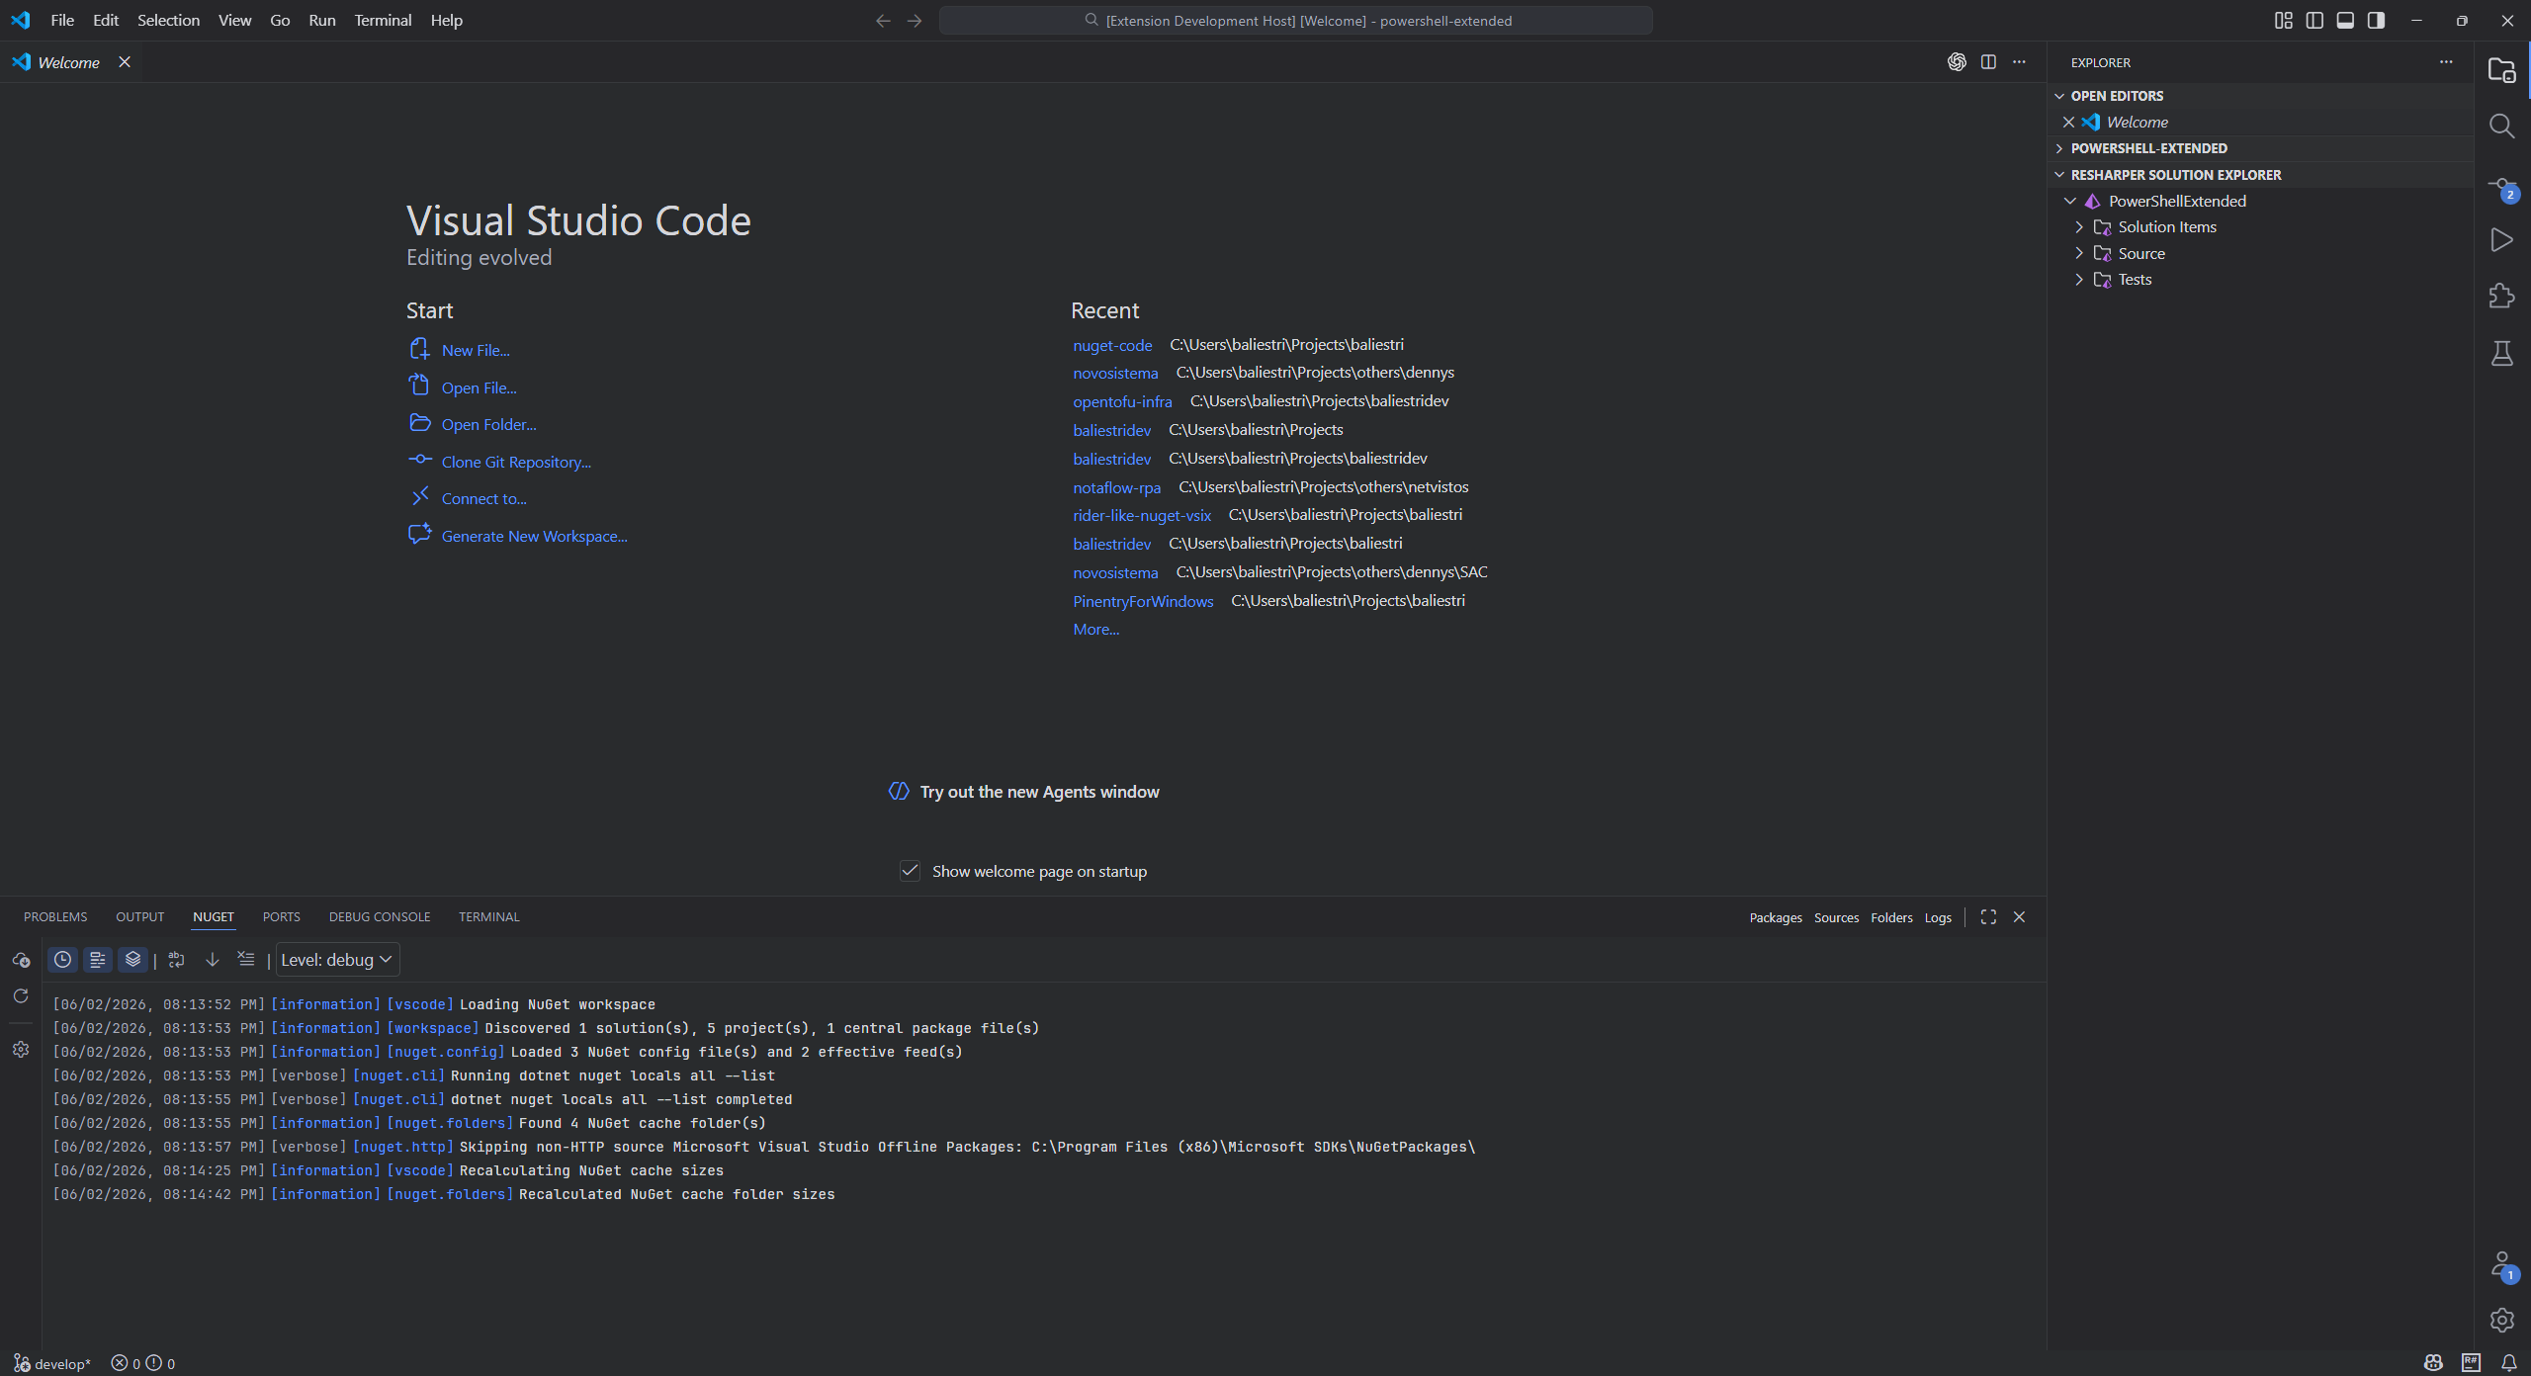Viewport: 2531px width, 1376px height.
Task: Click the develop* git branch indicator
Action: point(52,1363)
